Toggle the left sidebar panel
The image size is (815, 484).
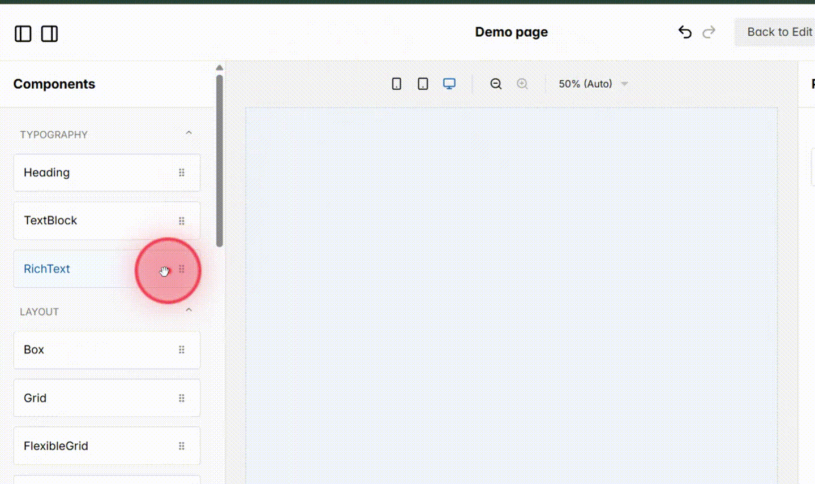(x=23, y=34)
